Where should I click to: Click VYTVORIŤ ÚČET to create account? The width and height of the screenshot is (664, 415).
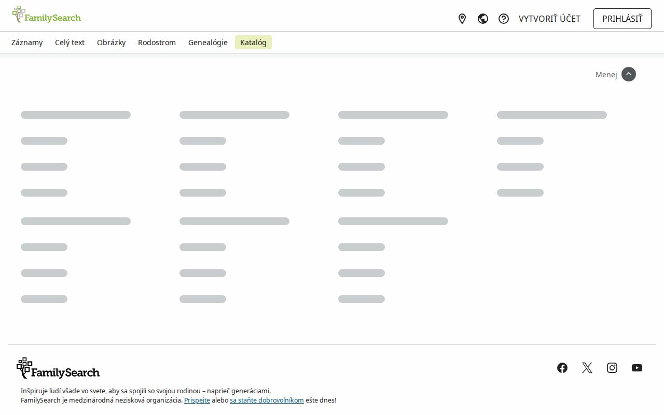tap(549, 19)
